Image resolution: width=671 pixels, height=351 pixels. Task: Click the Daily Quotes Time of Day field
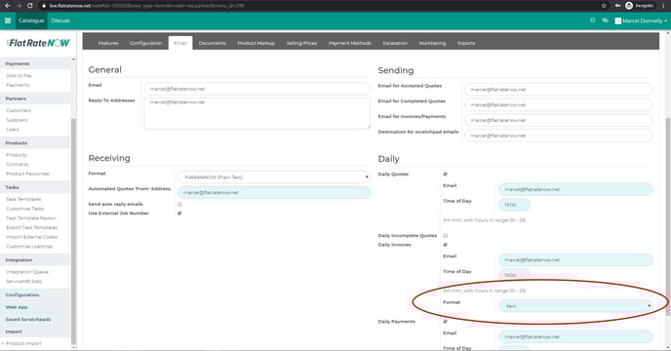point(514,205)
